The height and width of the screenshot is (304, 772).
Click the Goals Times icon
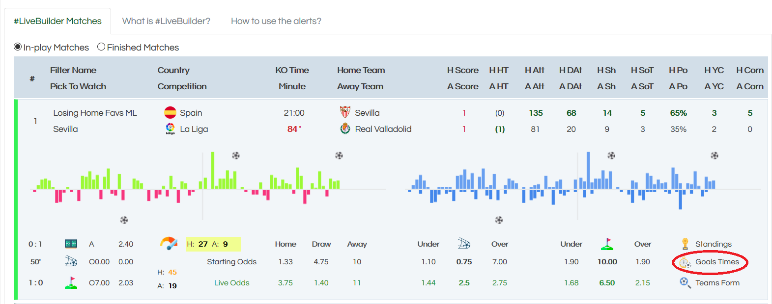click(685, 263)
